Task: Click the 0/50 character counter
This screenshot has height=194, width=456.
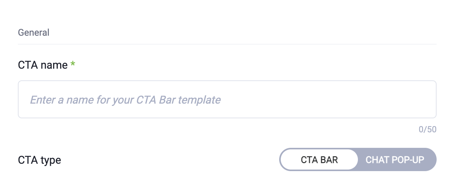Action: 427,130
